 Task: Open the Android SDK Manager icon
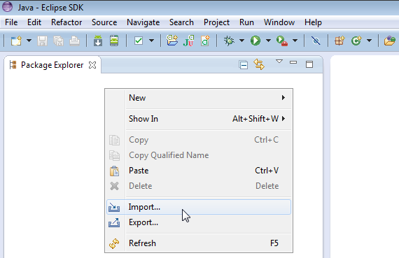click(x=98, y=41)
